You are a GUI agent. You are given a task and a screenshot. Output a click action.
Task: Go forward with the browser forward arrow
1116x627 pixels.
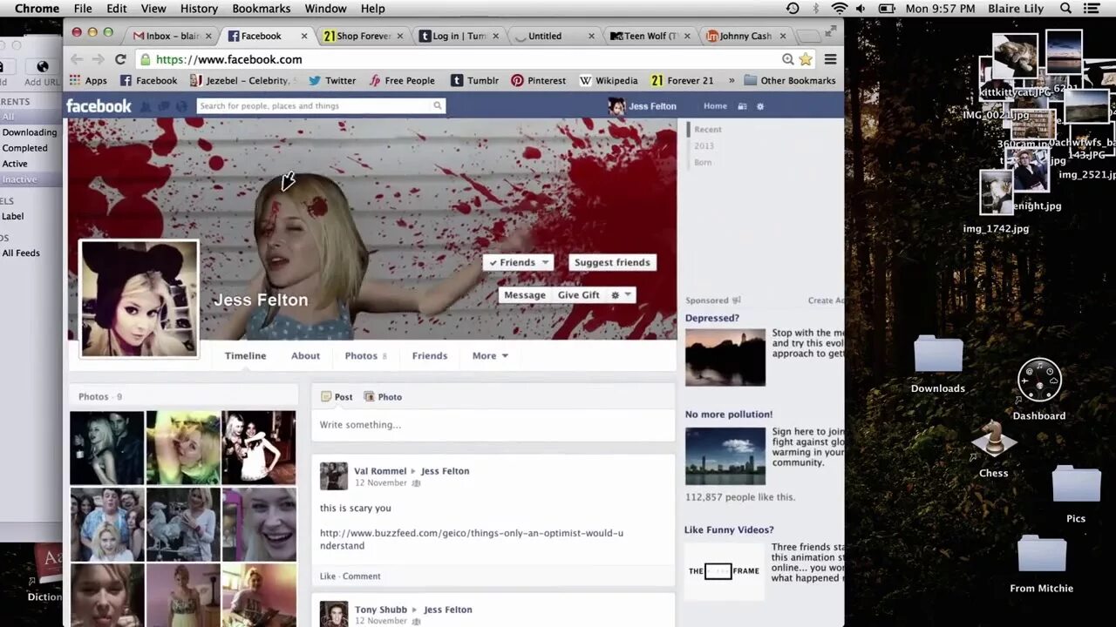(98, 59)
